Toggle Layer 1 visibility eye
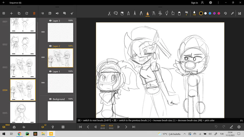Screen dimensions: 244x137 (50, 71)
